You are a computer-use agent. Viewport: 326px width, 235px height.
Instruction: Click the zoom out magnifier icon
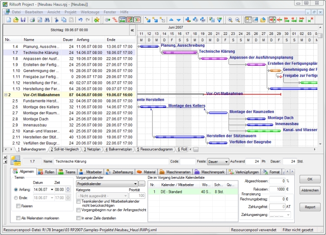pos(237,20)
